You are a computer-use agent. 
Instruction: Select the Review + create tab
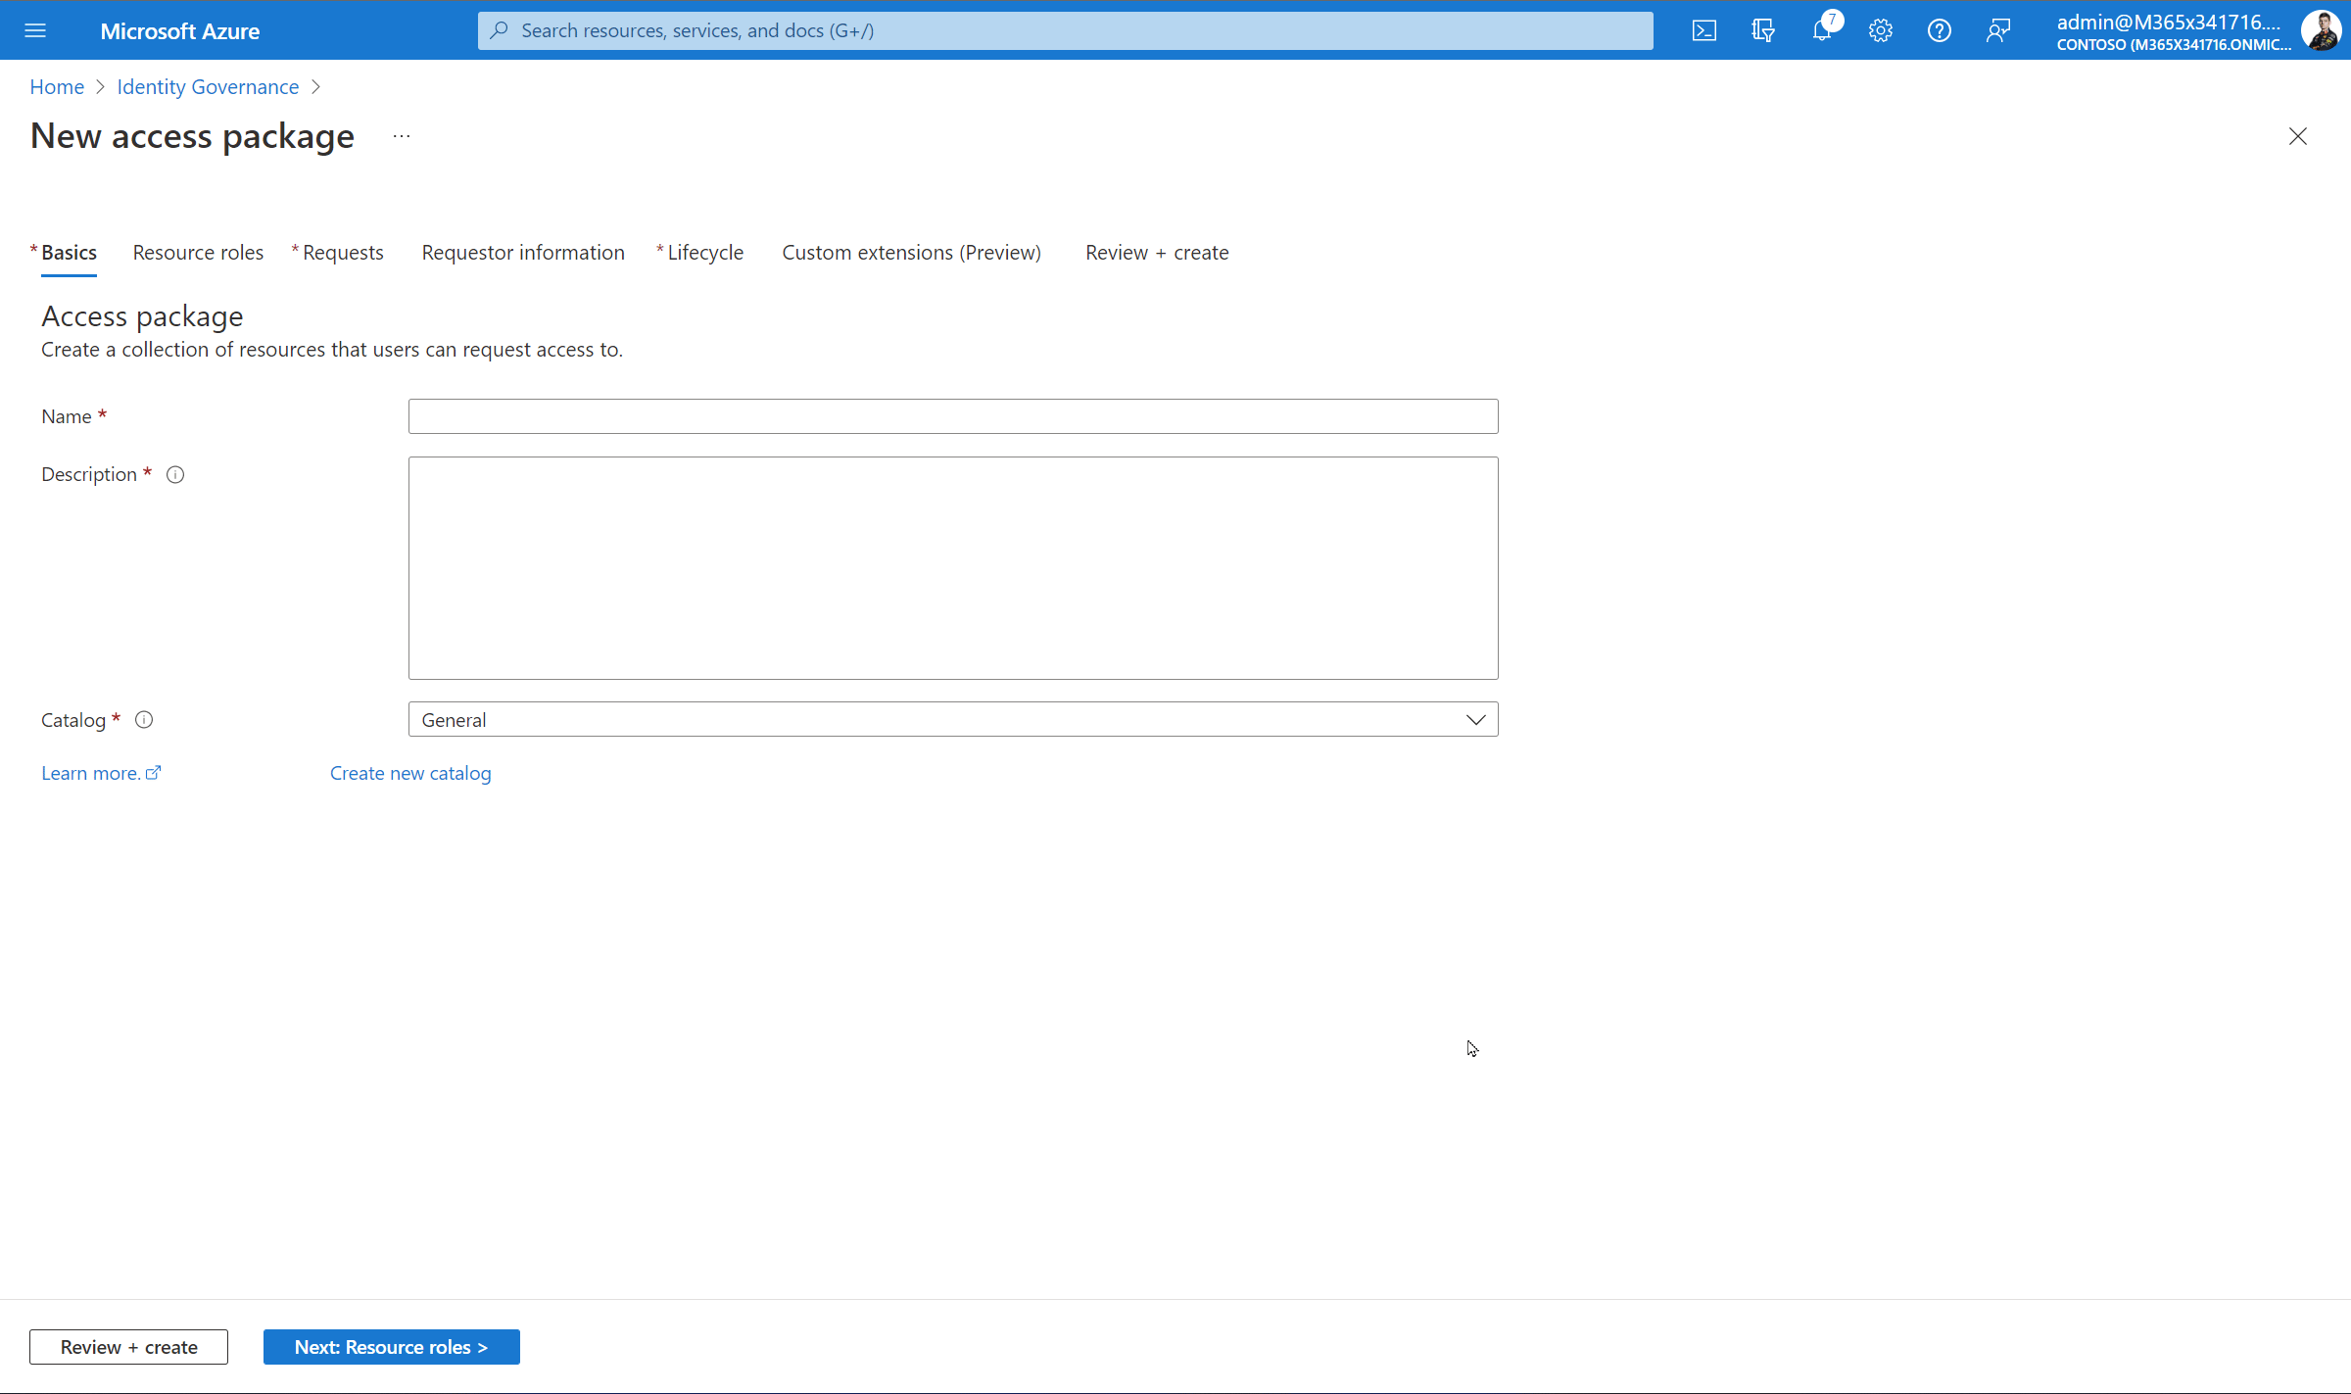[x=1157, y=253]
